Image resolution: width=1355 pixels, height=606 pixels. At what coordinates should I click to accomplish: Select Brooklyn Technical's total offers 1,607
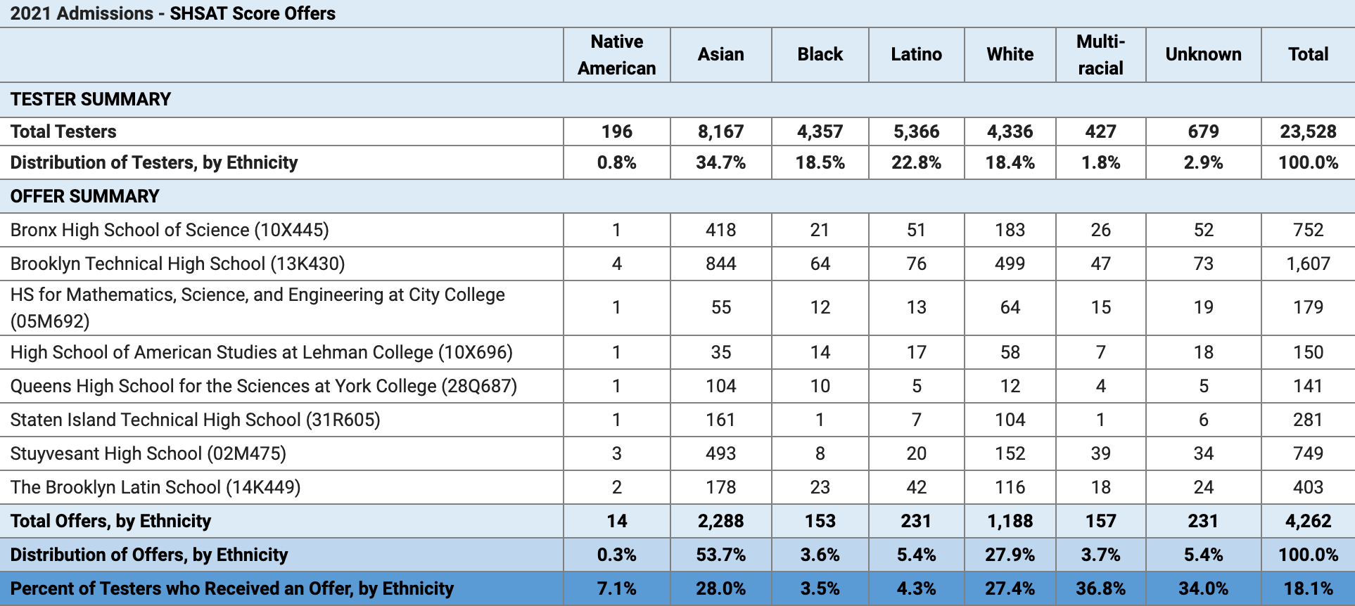(1308, 264)
